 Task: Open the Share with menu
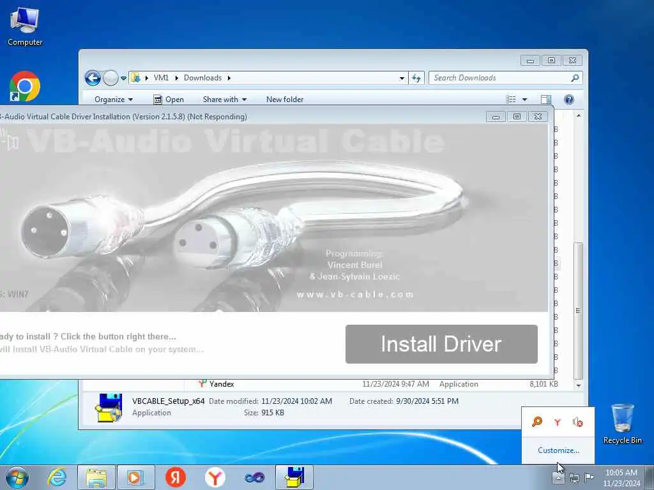coord(225,99)
